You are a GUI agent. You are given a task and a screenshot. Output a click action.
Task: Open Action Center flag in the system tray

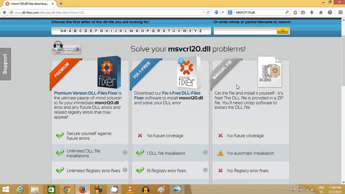point(294,189)
